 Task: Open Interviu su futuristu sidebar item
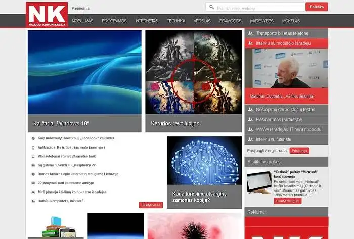tap(286, 139)
